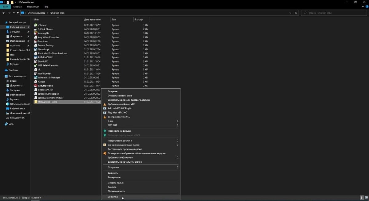This screenshot has width=369, height=201.
Task: Click icon beside Синхронизация общих папок
Action: click(x=105, y=145)
